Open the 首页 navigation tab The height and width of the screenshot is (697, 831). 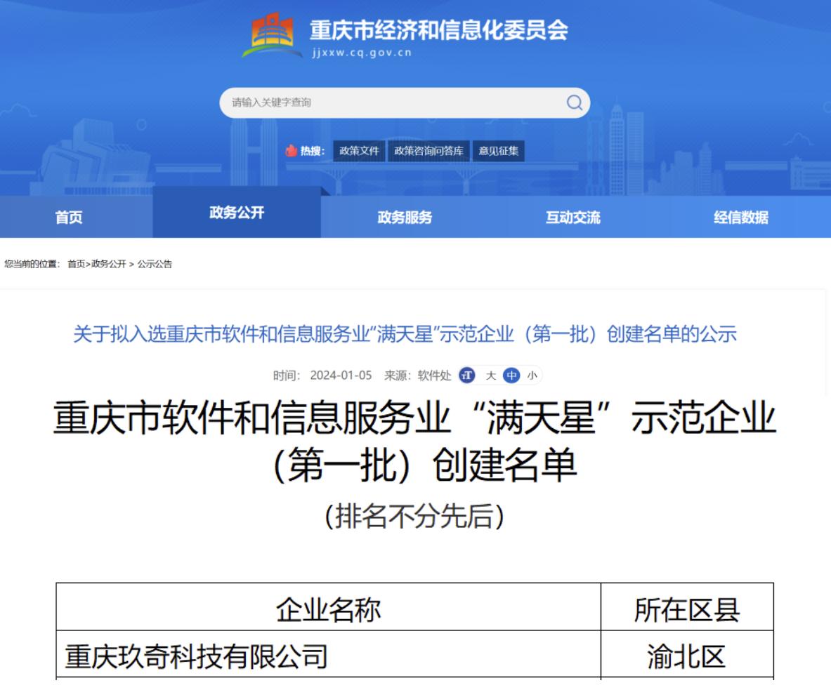pyautogui.click(x=69, y=217)
